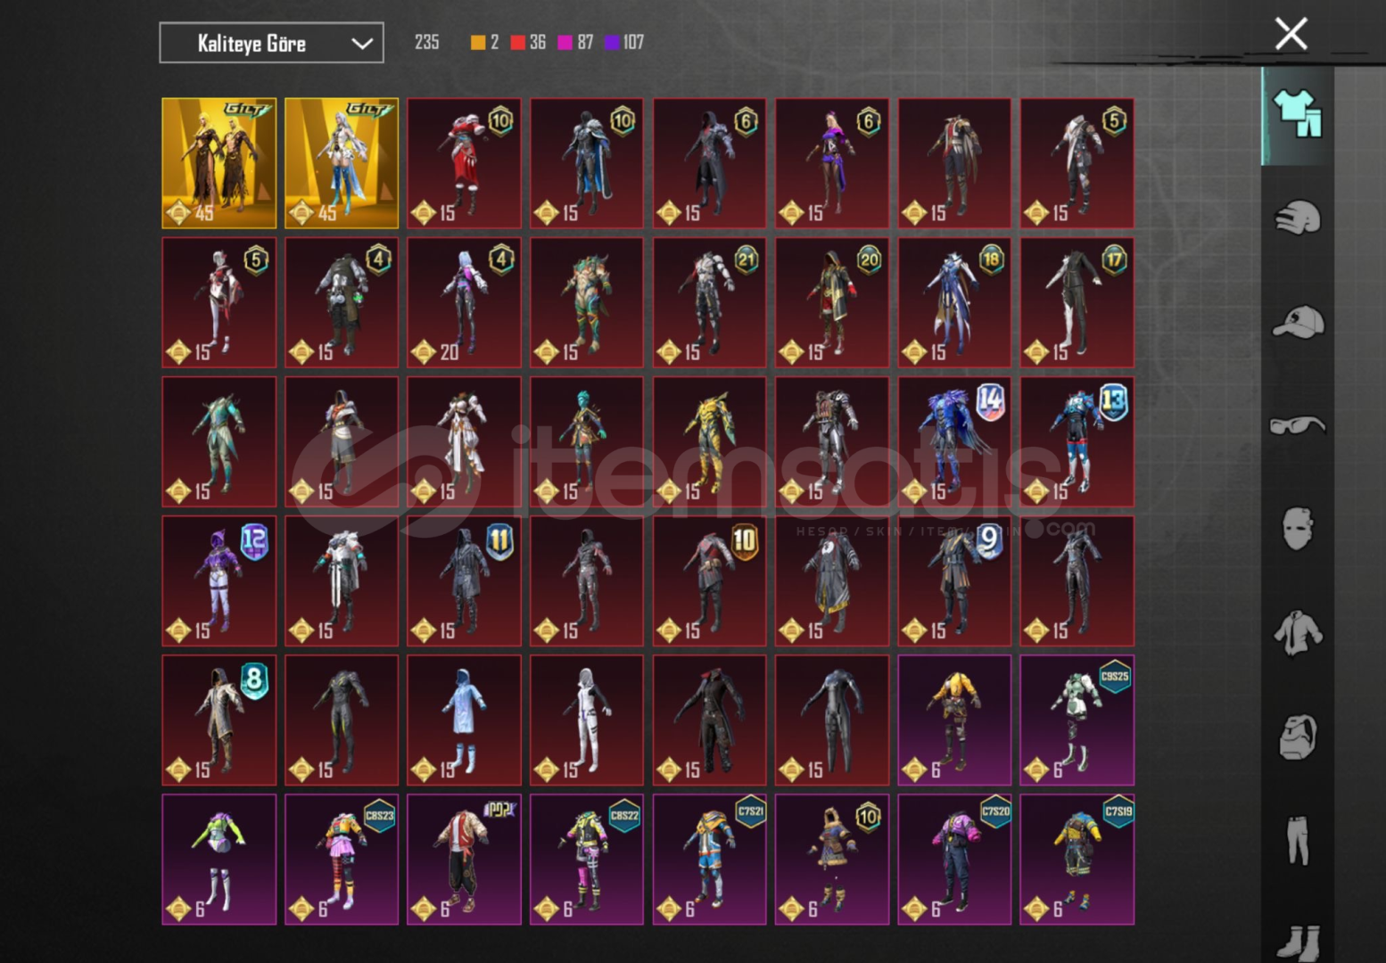Select the outfit priced at 20

point(464,302)
